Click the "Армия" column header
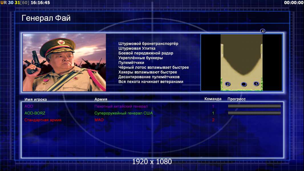The width and height of the screenshot is (304, 171). coord(101,99)
